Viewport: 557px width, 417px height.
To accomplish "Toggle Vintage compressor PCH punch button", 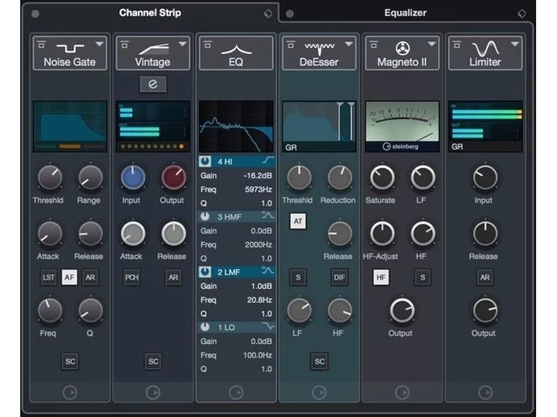I will pyautogui.click(x=132, y=277).
